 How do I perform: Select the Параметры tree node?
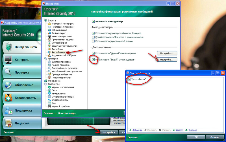click(54, 84)
